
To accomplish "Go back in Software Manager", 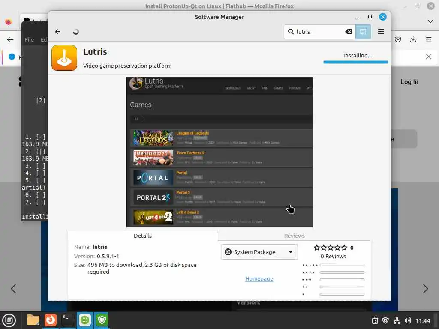I will (x=57, y=32).
